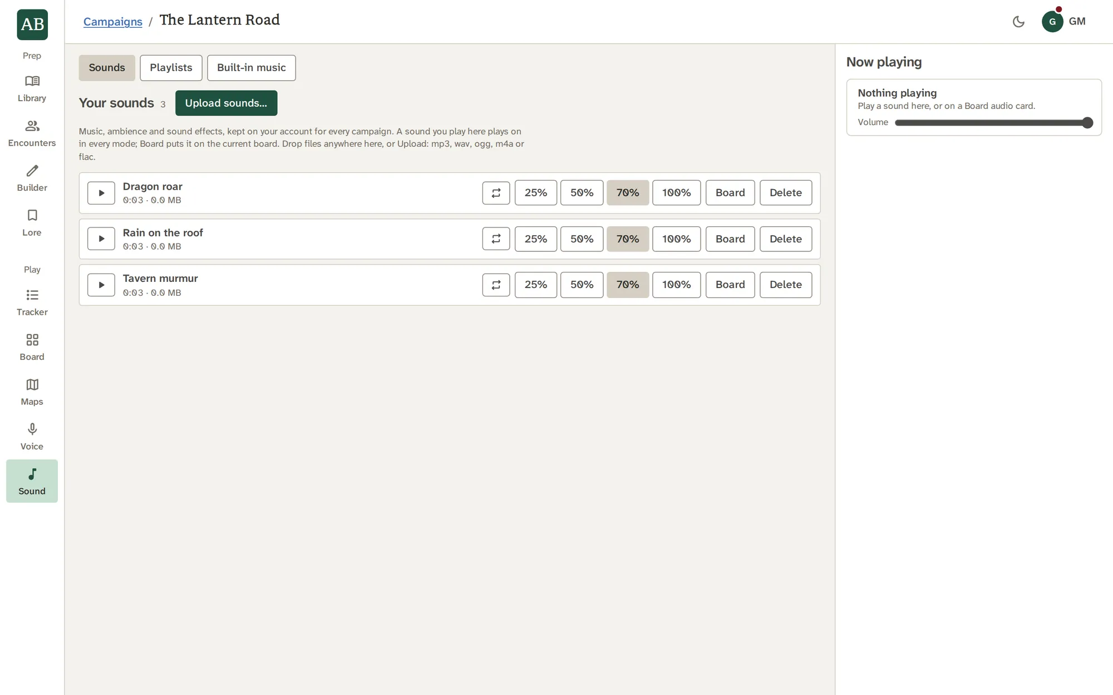Toggle loop for Rain on the roof

tap(496, 239)
